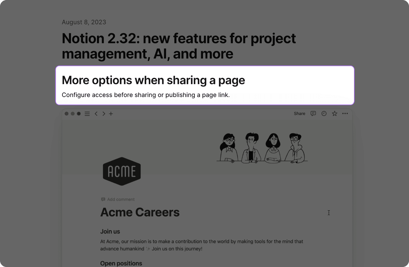
Task: Click the ACME logo page icon
Action: click(122, 171)
